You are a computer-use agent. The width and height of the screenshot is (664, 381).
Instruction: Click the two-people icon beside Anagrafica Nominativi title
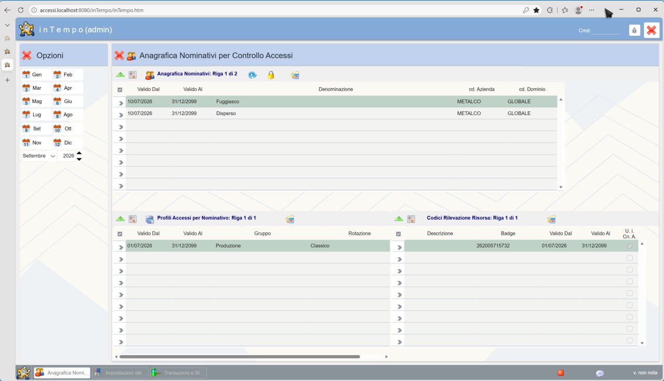(150, 75)
